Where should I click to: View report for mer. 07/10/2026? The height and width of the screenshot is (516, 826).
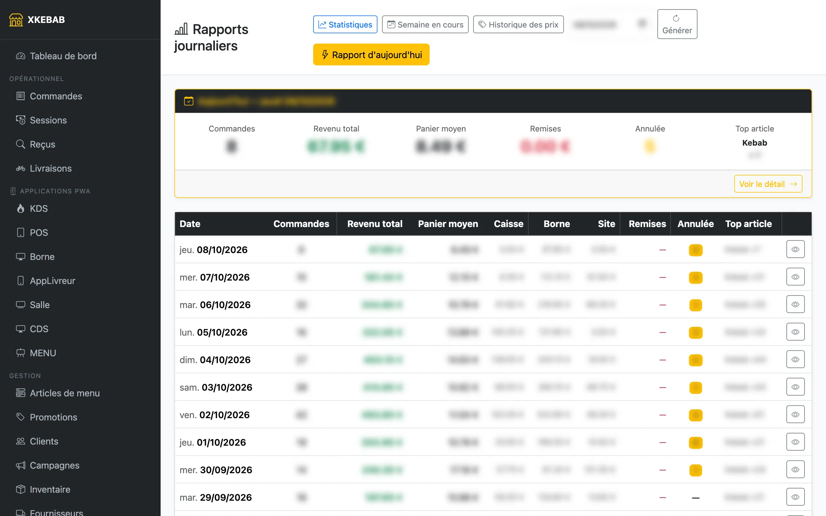point(795,277)
